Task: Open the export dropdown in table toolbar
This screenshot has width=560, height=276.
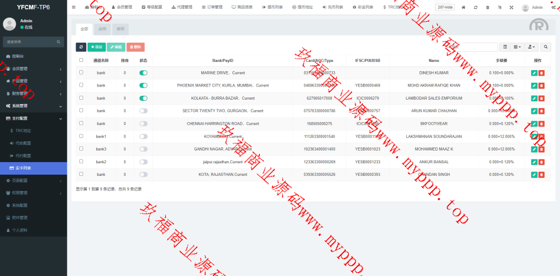Action: [532, 47]
